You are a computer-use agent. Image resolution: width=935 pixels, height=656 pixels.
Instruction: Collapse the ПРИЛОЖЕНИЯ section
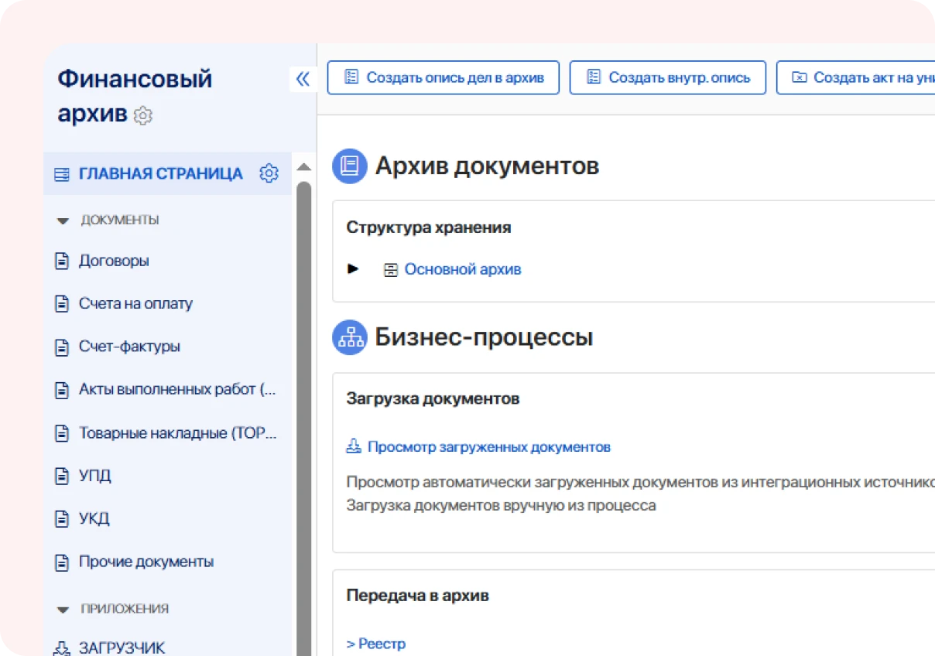tap(63, 609)
